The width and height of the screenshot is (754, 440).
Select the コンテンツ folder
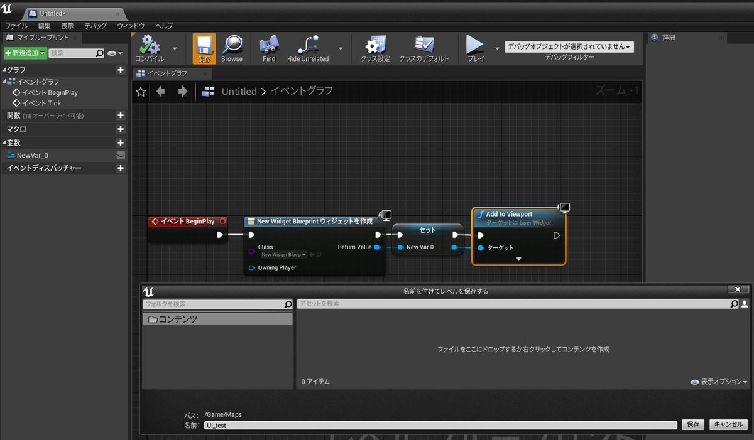click(217, 319)
